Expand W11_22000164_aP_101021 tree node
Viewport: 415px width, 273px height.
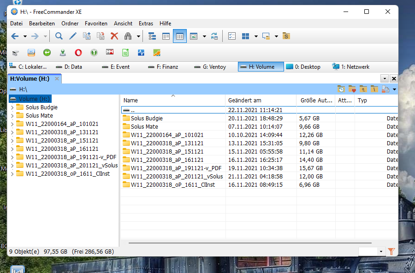[x=12, y=124]
